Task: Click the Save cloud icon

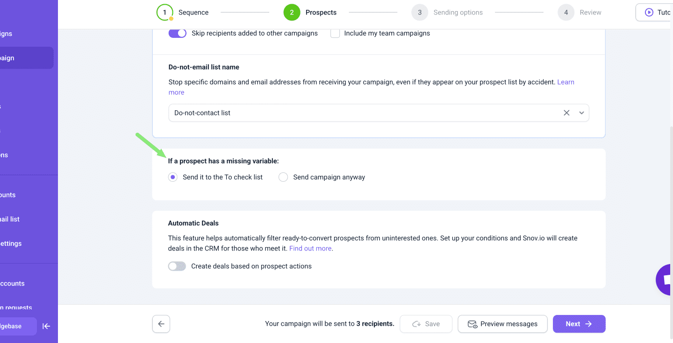Action: (x=416, y=324)
